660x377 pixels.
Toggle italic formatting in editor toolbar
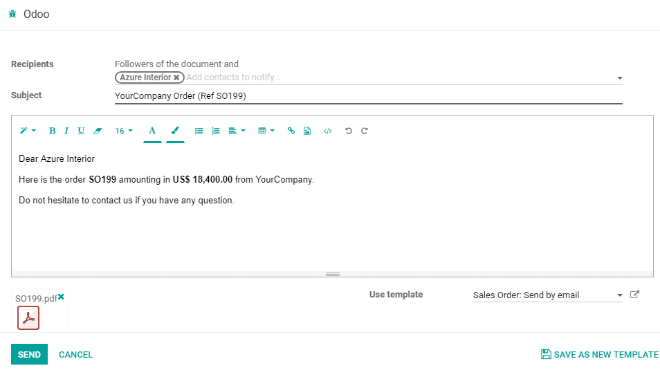coord(66,131)
